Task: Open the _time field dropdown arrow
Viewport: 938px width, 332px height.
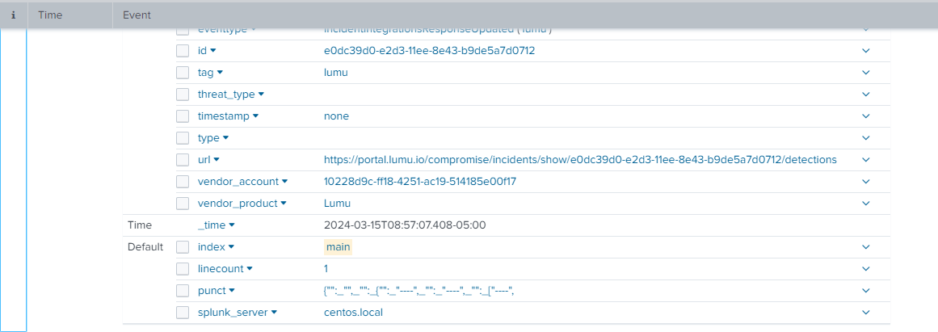Action: [232, 225]
